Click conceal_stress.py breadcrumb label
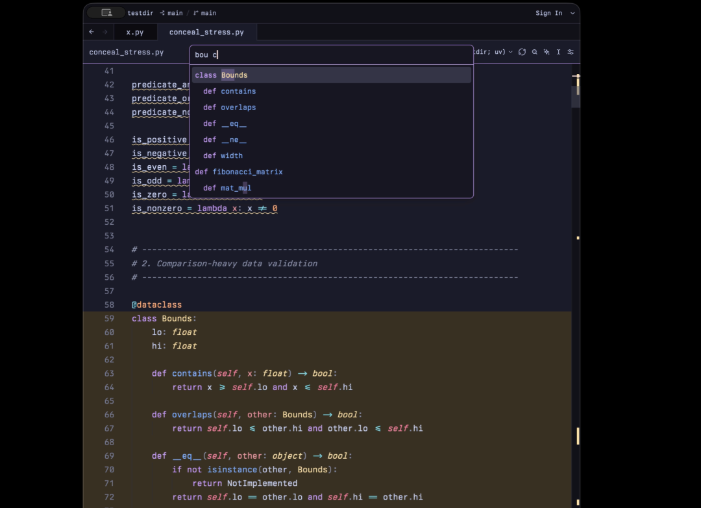Viewport: 701px width, 508px height. 127,52
